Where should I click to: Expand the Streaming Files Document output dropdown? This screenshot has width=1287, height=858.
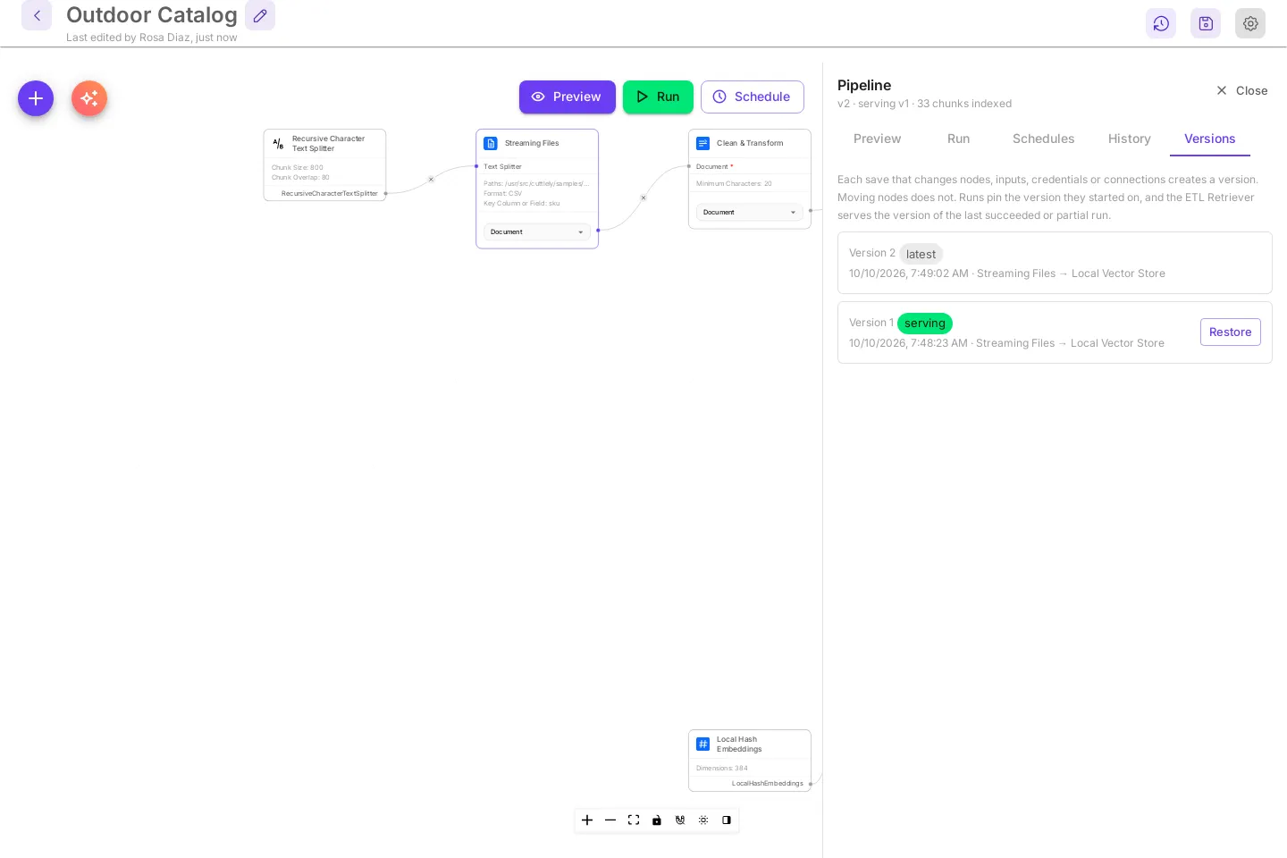point(536,231)
